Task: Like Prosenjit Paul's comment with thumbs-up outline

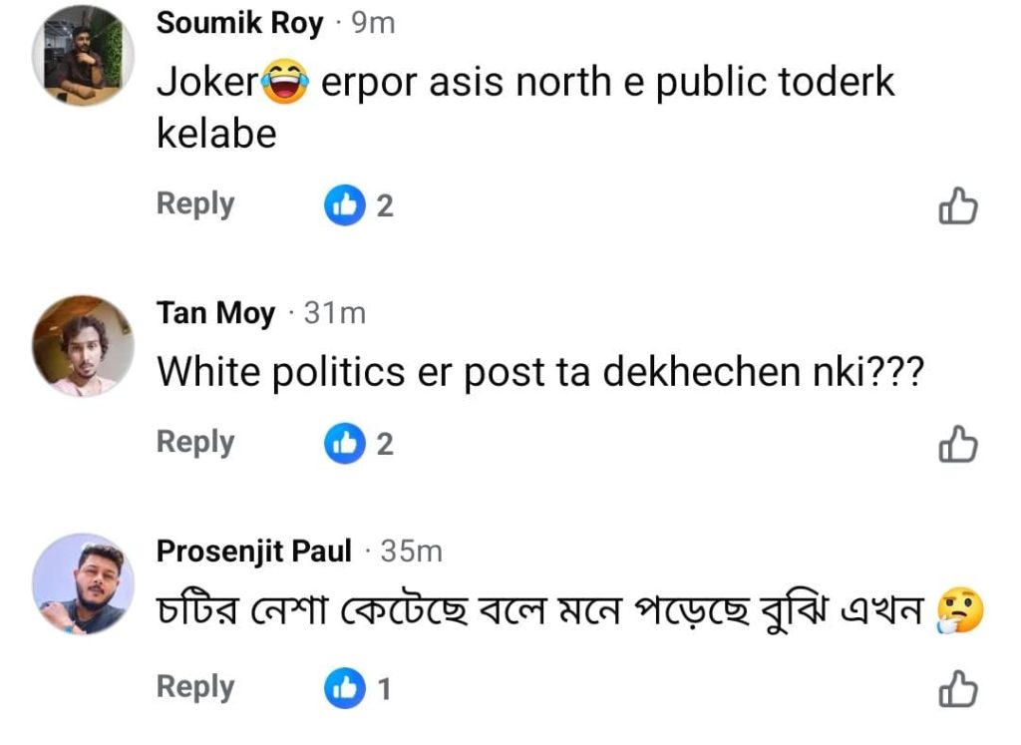Action: click(x=958, y=688)
